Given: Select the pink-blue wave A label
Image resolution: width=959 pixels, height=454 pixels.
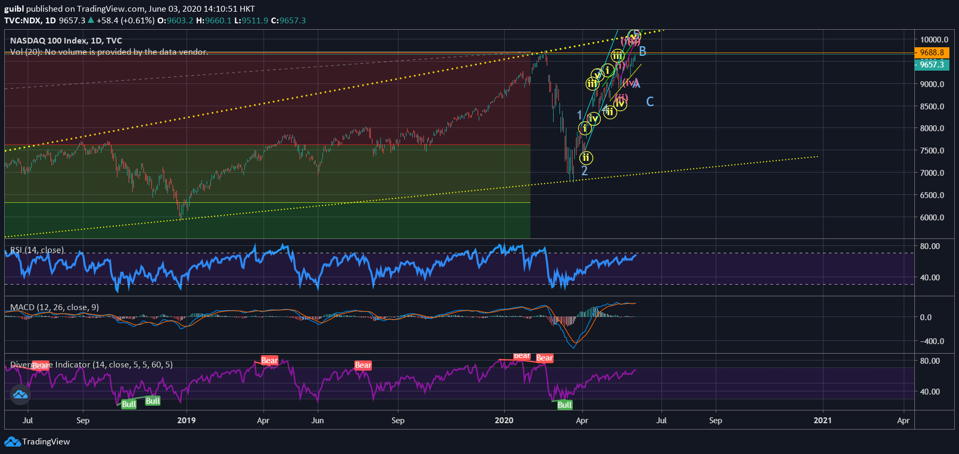Looking at the screenshot, I should pos(636,83).
